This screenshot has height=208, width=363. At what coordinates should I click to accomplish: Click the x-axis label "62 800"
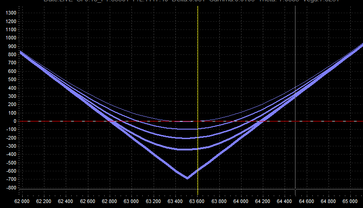tap(109, 201)
